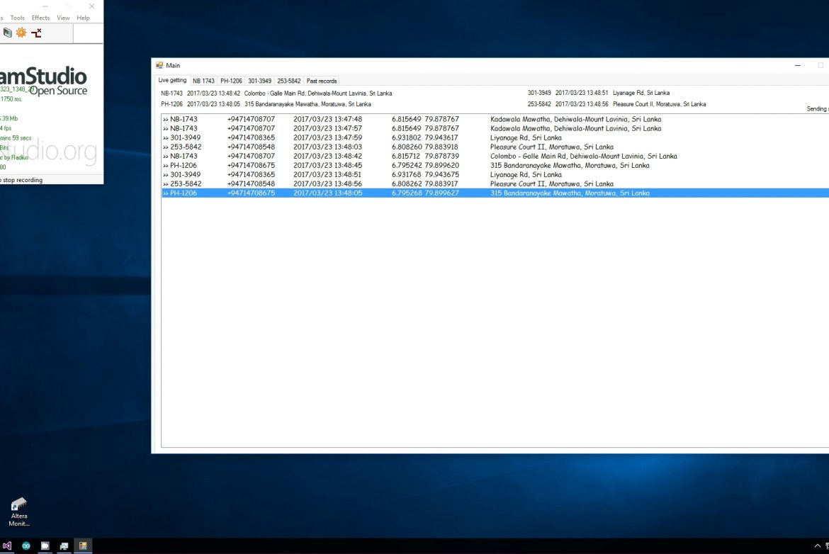
Task: Open the Arduino IDE from the taskbar
Action: (x=26, y=546)
